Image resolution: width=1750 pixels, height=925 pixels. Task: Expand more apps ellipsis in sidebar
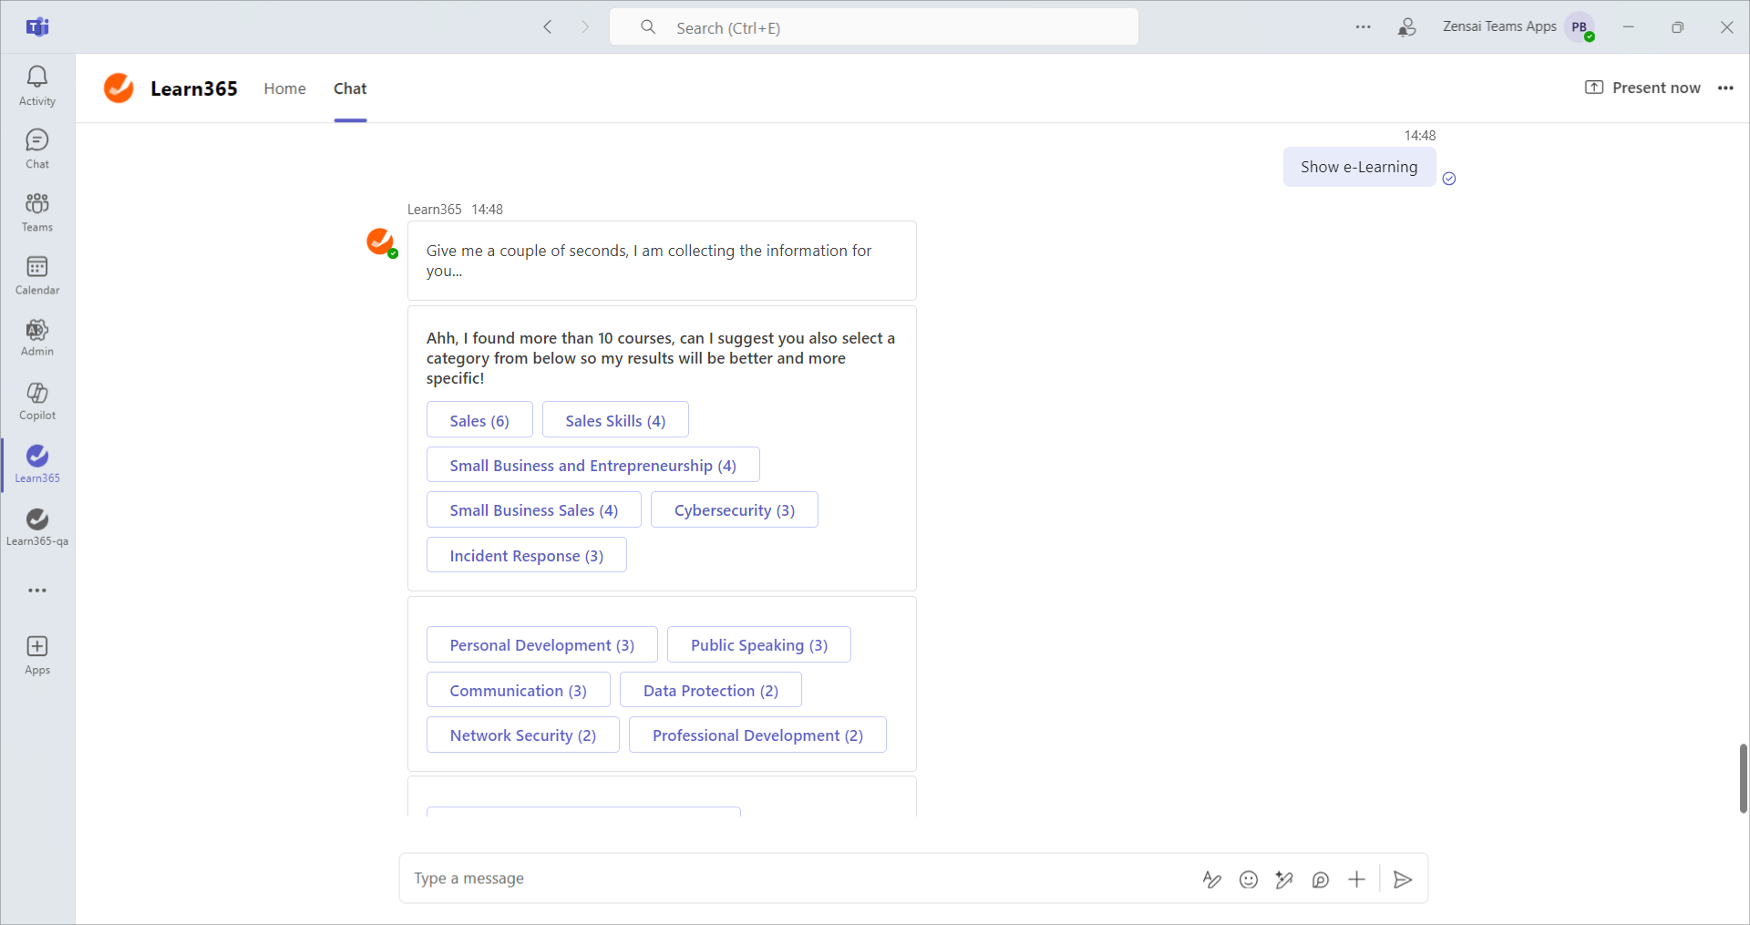37,591
